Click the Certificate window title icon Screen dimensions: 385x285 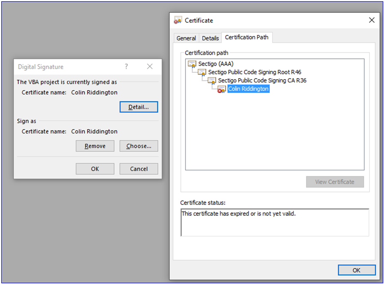[178, 21]
